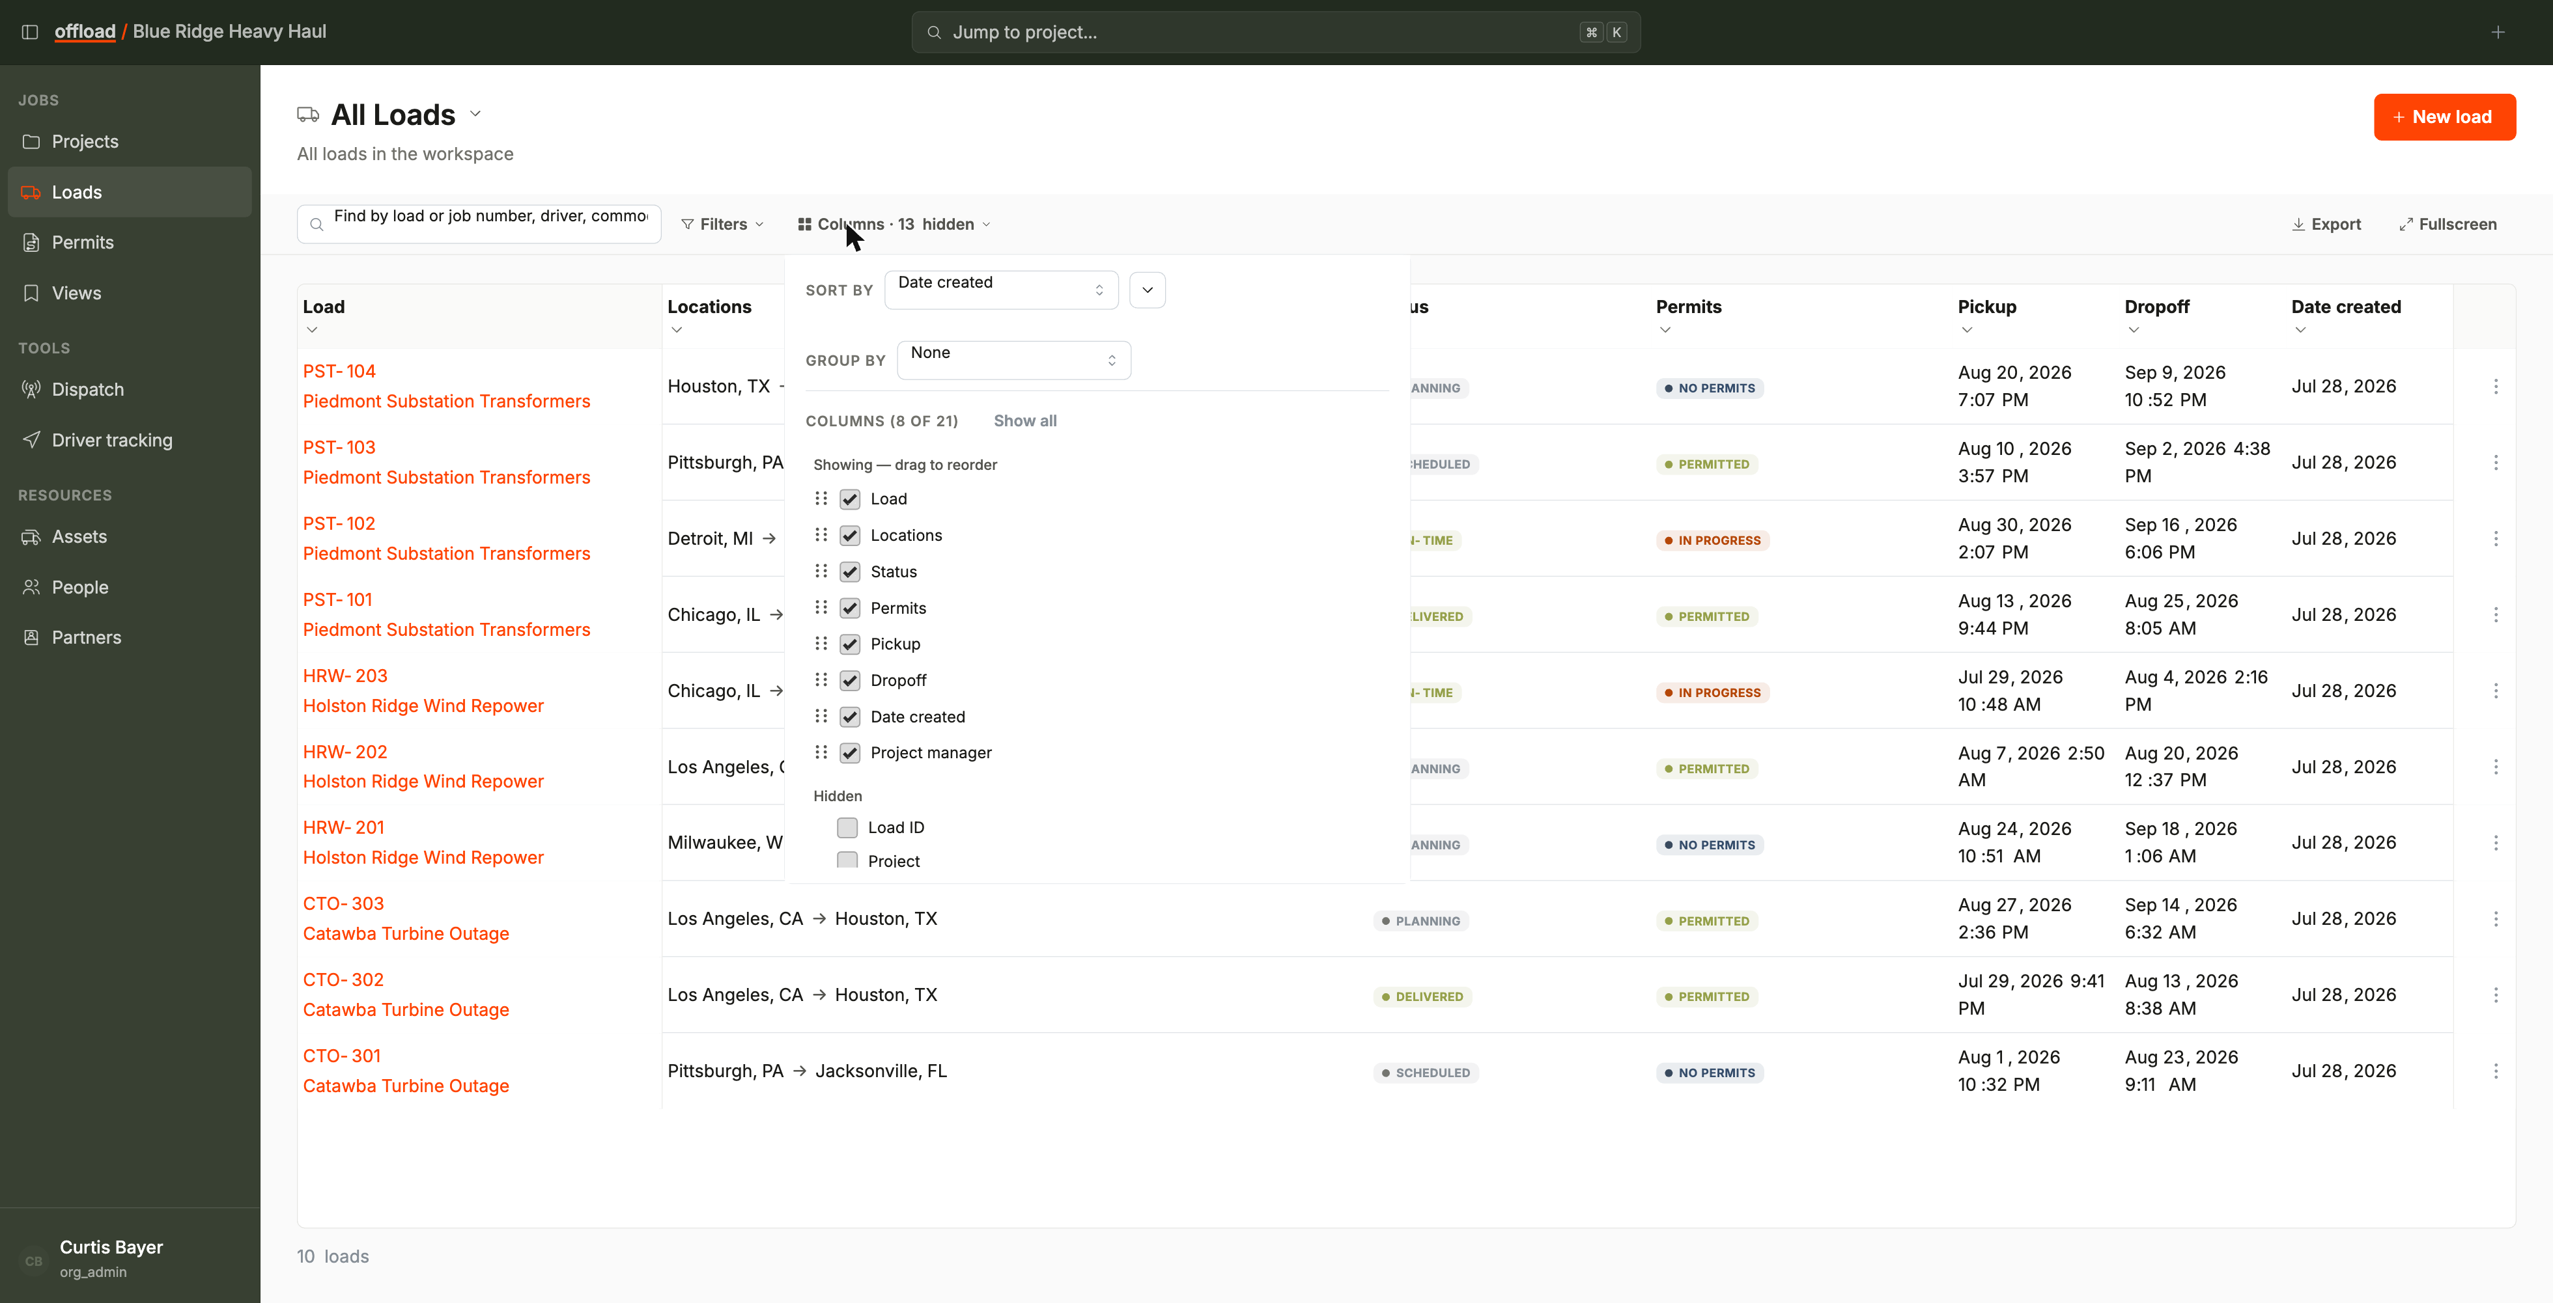Grab the drag handle for Locations column

821,534
